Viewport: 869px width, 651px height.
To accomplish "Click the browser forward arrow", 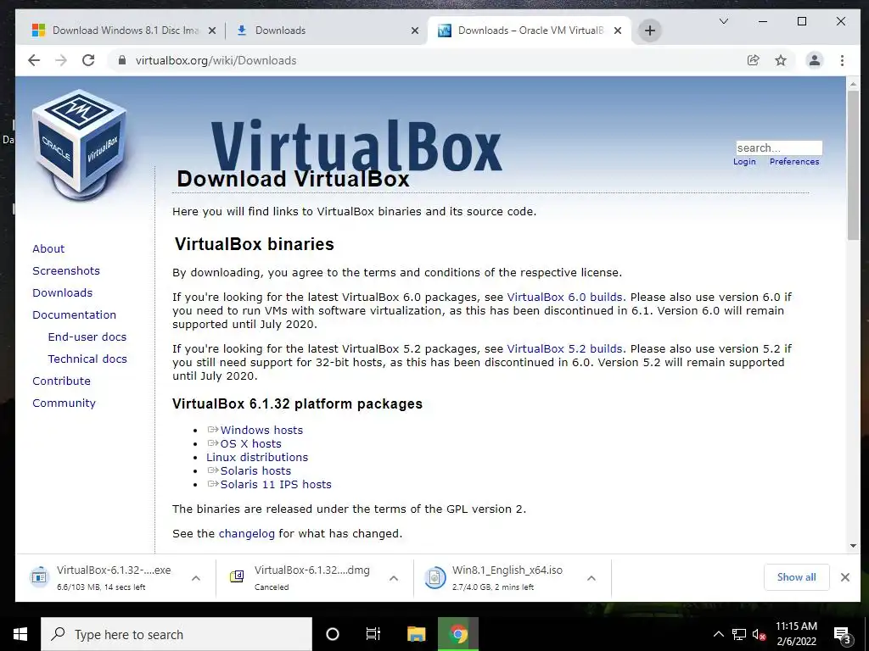I will (61, 60).
